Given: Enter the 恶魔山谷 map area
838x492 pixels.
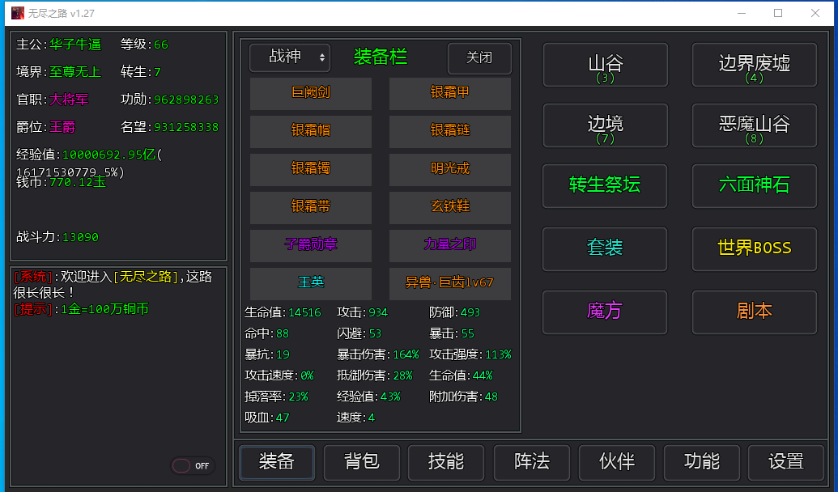Looking at the screenshot, I should (754, 126).
